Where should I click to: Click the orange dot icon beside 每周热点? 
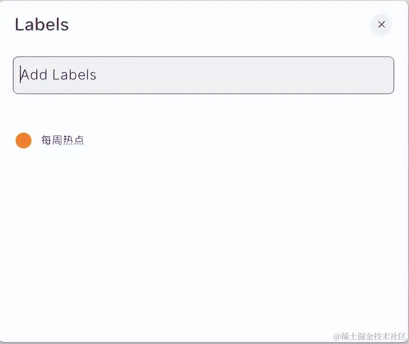(x=24, y=140)
